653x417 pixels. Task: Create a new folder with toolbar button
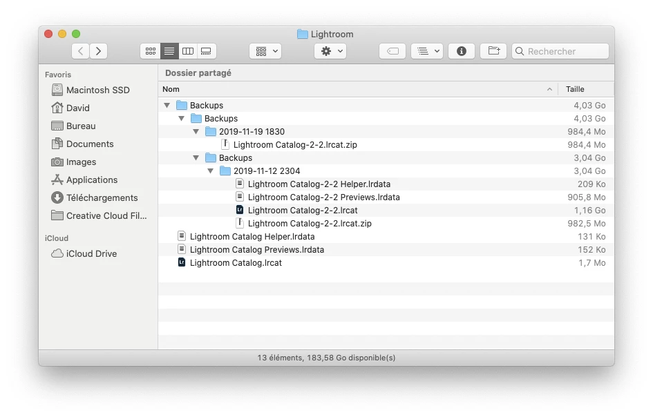(493, 51)
